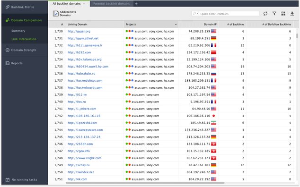Click the China flag for h292.com
300x187 pixels.
(213, 52)
